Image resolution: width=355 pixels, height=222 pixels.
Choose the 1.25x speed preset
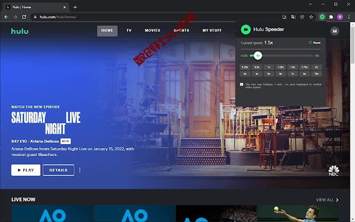click(x=281, y=67)
